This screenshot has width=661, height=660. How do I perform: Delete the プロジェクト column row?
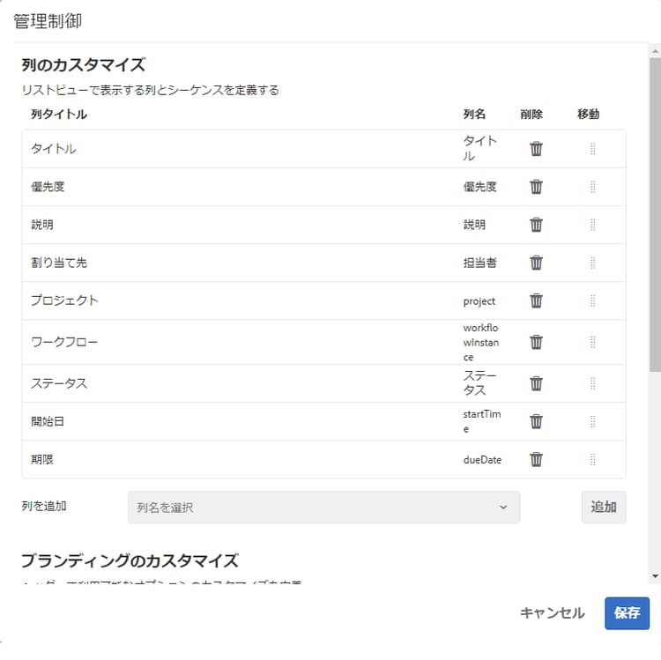536,300
